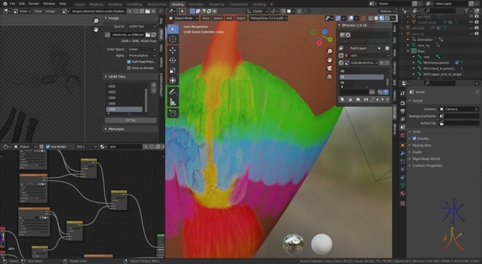Enable the View as Render checkbox
The width and height of the screenshot is (482, 264).
(x=129, y=68)
